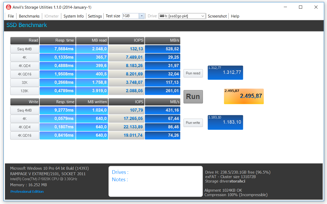Image resolution: width=327 pixels, height=204 pixels.
Task: Click inside the Drives and Notes text box
Action: pyautogui.click(x=156, y=181)
